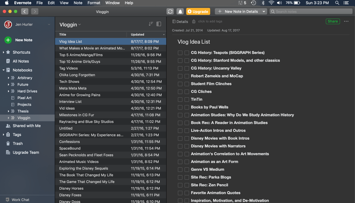Open the Edit menu
The image size is (355, 203).
click(51, 3)
